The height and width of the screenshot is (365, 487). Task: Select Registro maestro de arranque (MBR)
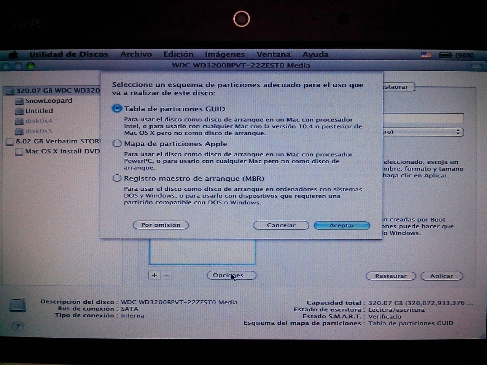coord(117,178)
